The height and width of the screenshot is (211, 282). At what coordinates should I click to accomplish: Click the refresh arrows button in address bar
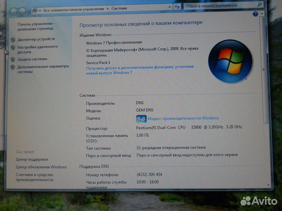tap(177, 7)
